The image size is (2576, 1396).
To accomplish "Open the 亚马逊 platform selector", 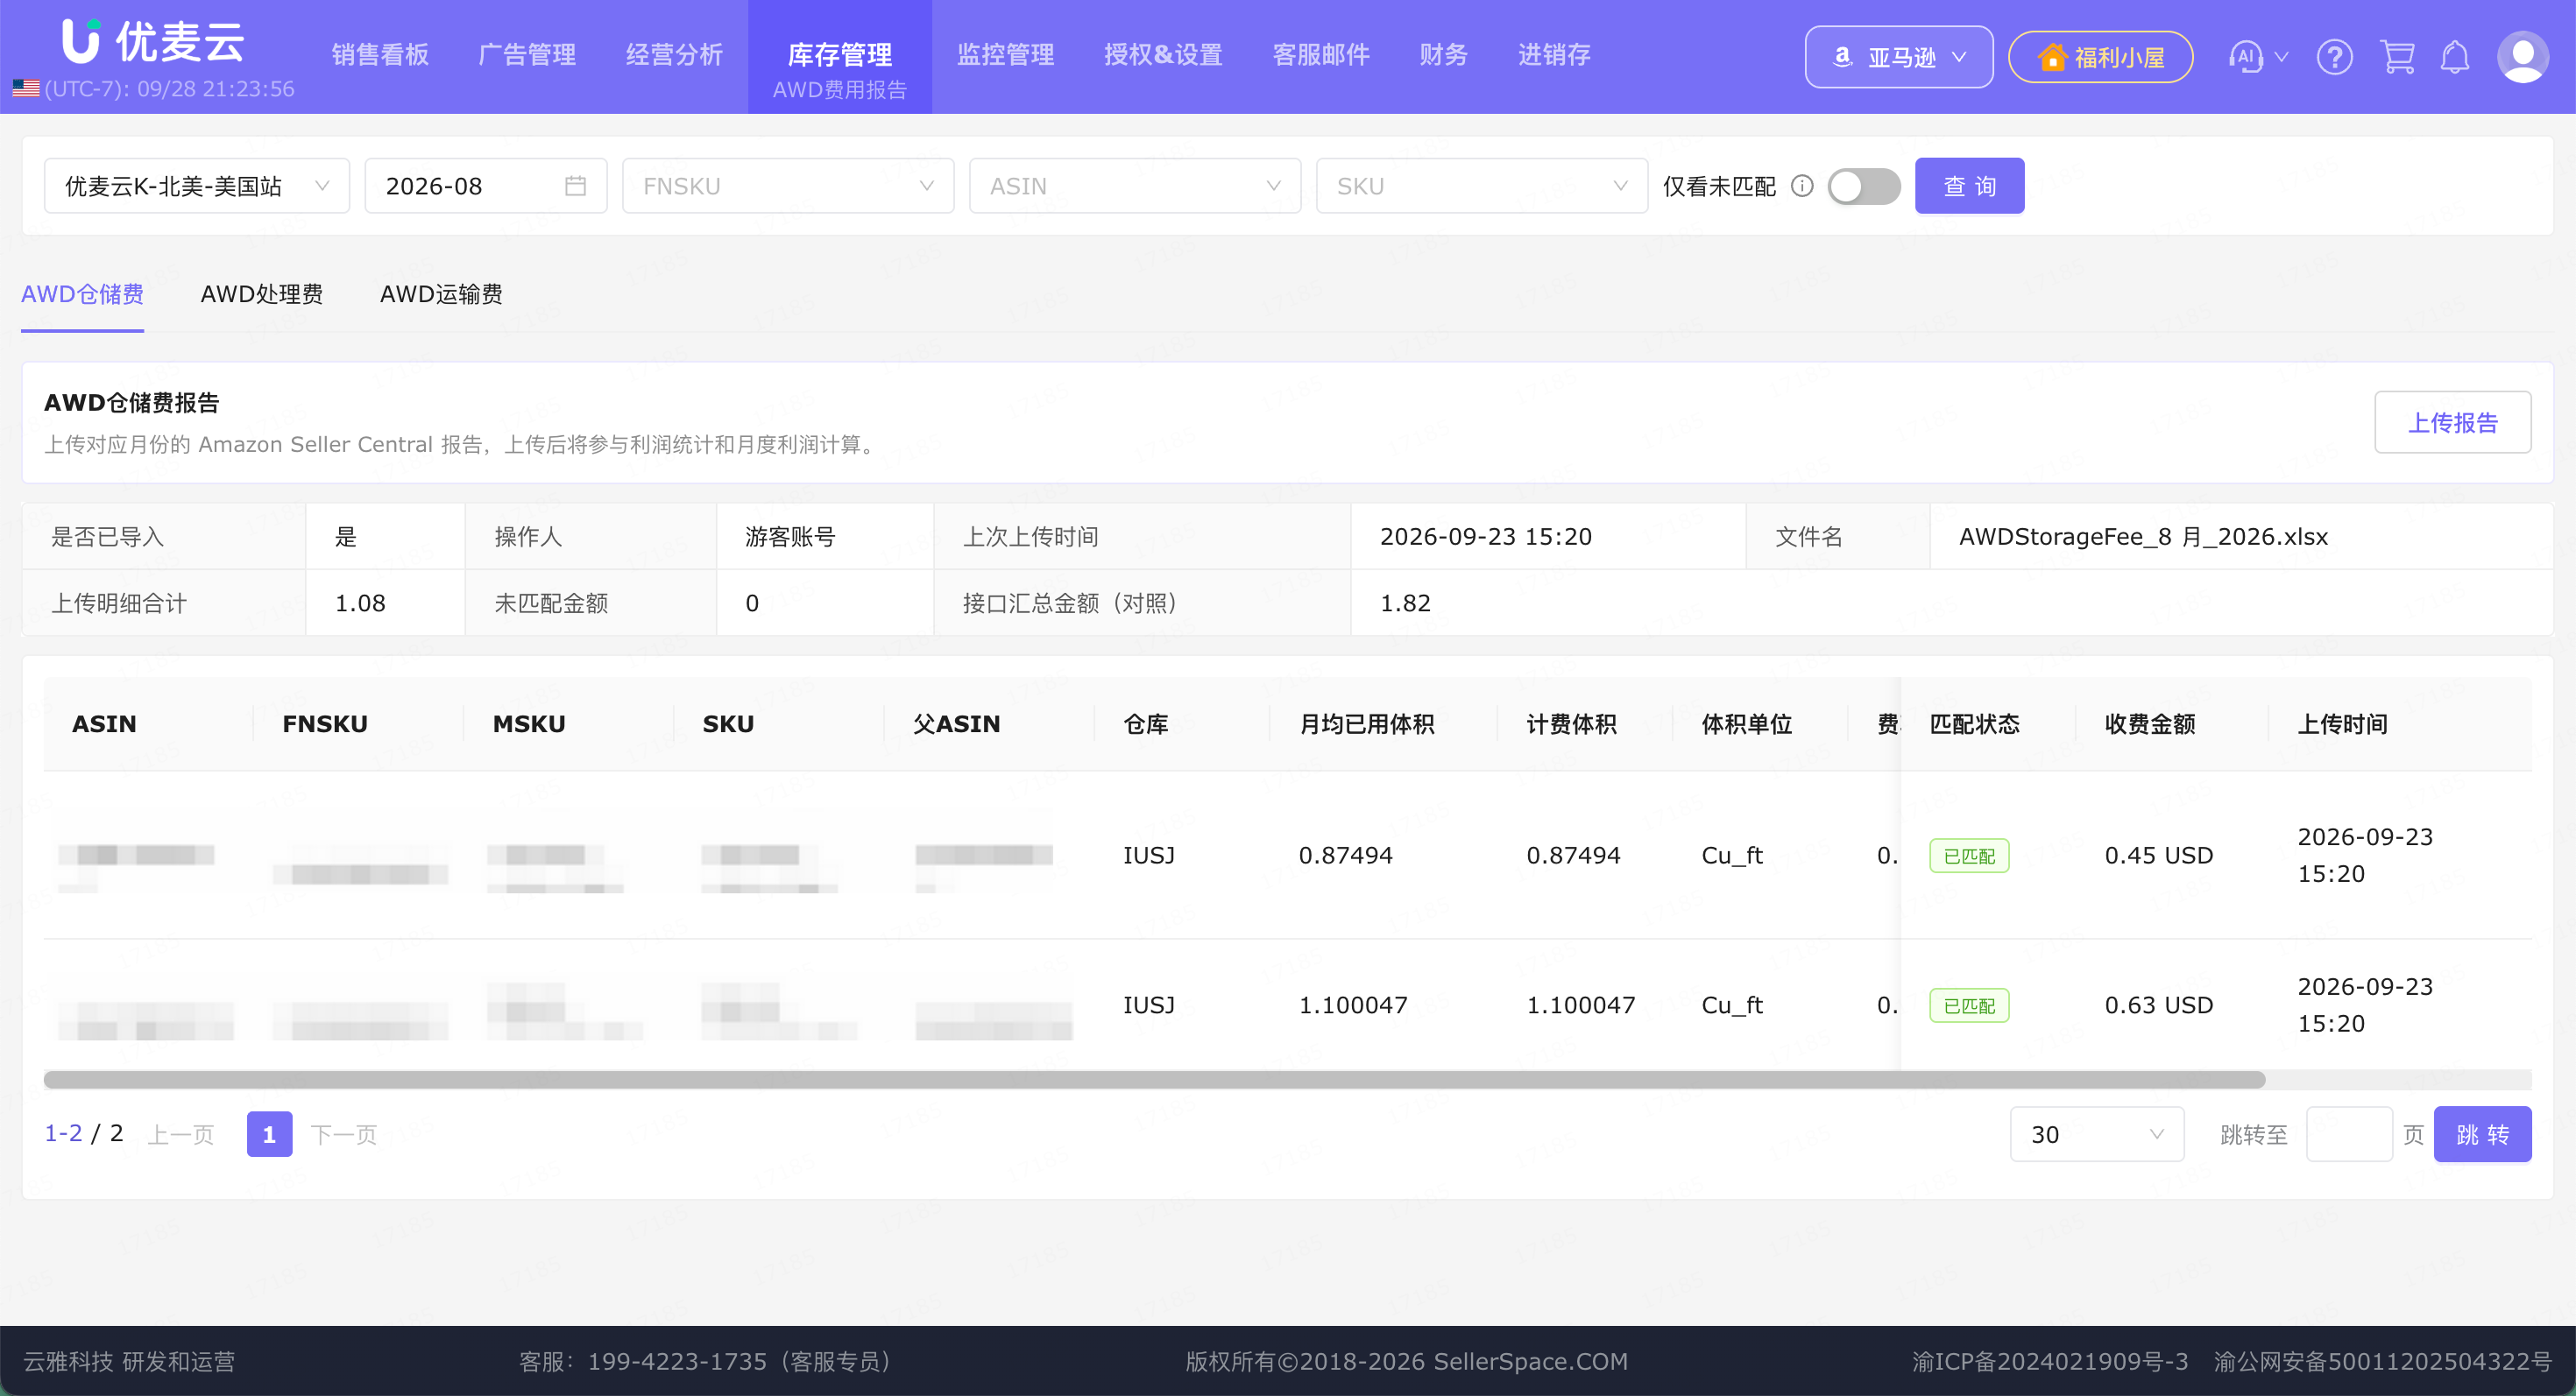I will [1898, 57].
